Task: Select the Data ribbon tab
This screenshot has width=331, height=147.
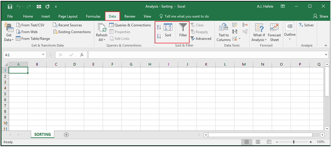Action: 112,16
